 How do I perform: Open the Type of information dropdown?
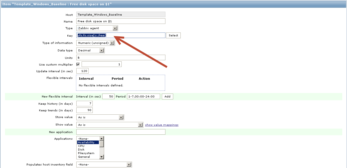click(x=96, y=43)
